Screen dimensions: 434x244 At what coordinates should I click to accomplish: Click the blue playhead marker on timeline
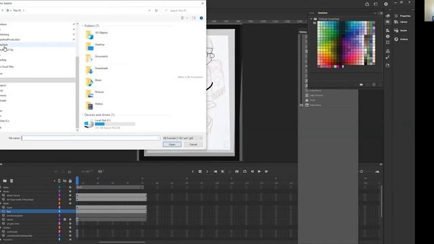[x=77, y=181]
